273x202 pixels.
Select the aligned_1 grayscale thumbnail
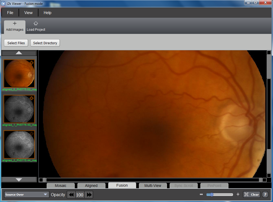coord(19,109)
